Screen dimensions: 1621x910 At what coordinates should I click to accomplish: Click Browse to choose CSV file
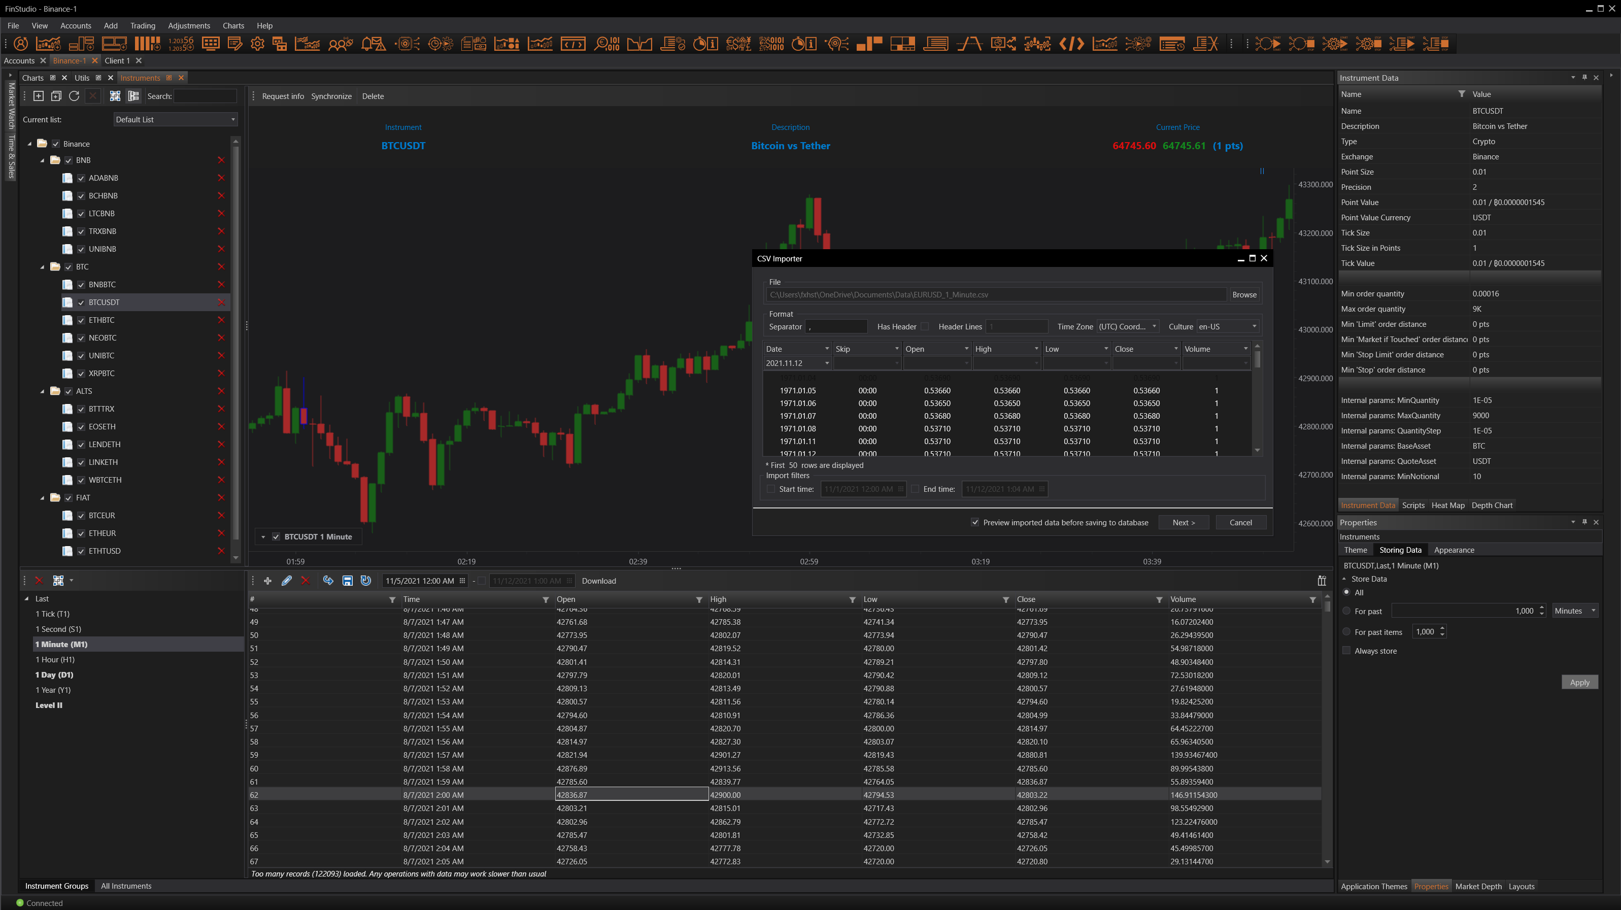click(1243, 294)
